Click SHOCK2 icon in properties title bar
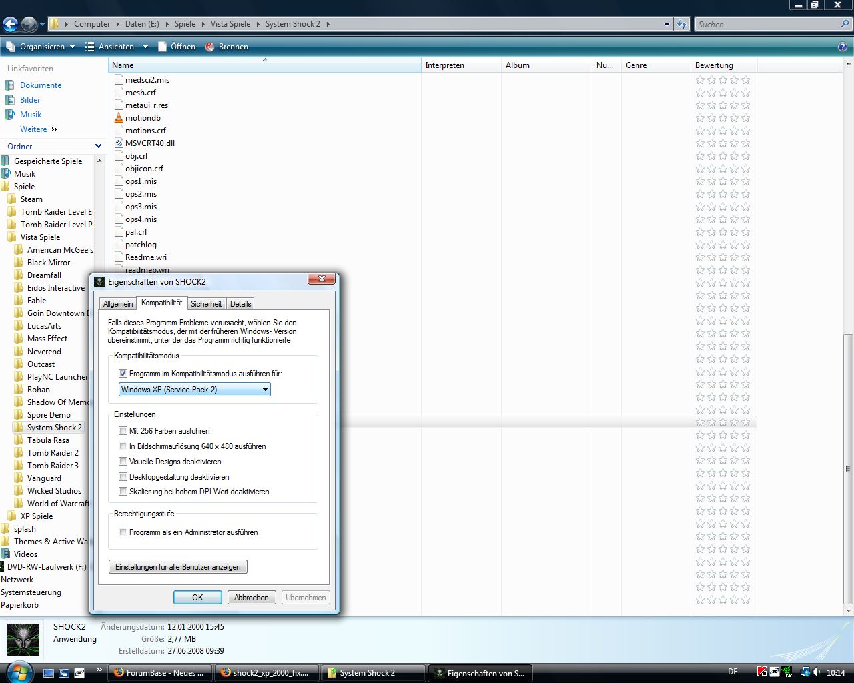The width and height of the screenshot is (854, 683). [99, 282]
